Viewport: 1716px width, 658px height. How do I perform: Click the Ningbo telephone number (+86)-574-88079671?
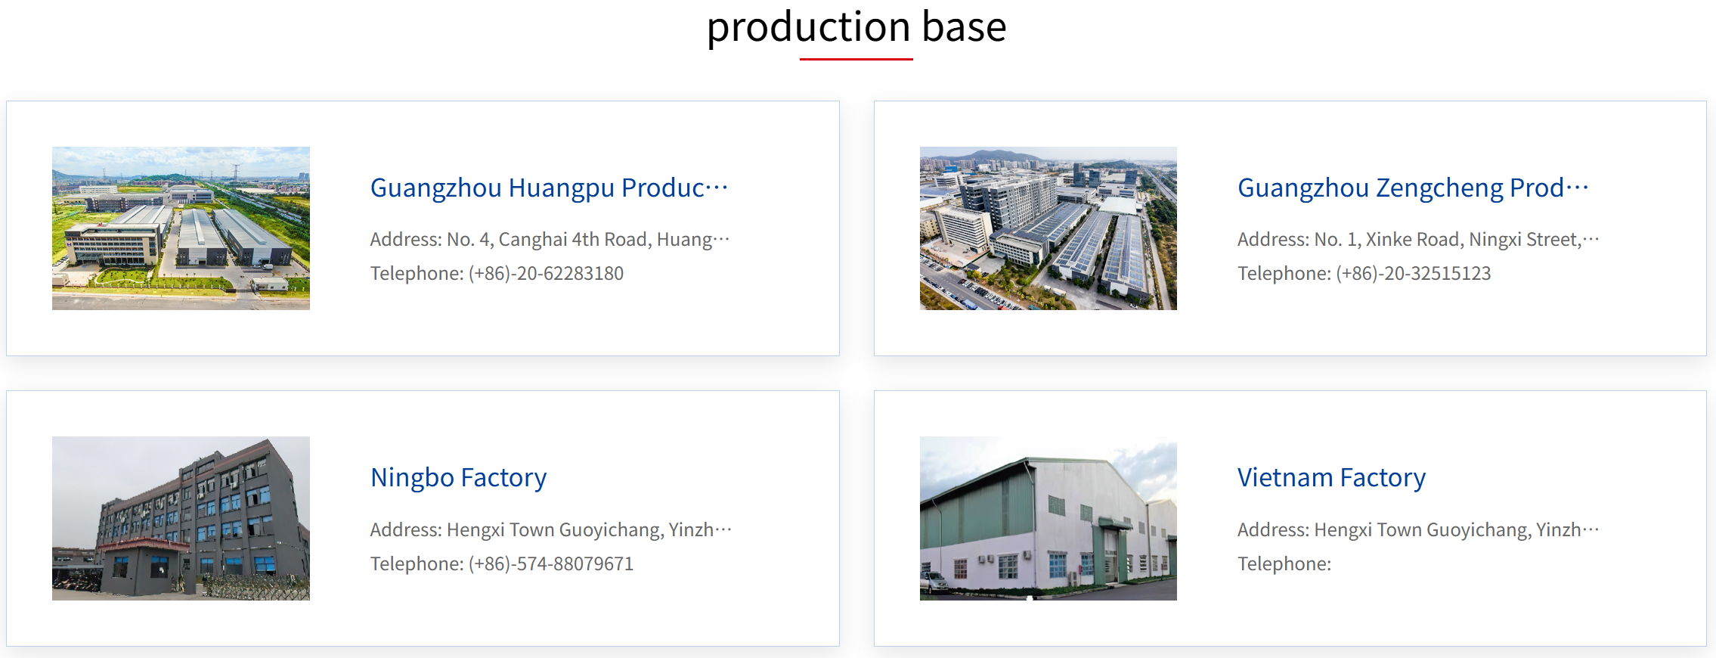pyautogui.click(x=550, y=564)
